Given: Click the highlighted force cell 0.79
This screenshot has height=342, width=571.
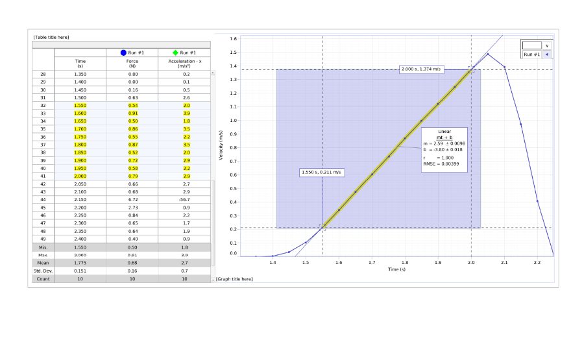Looking at the screenshot, I should [x=133, y=177].
